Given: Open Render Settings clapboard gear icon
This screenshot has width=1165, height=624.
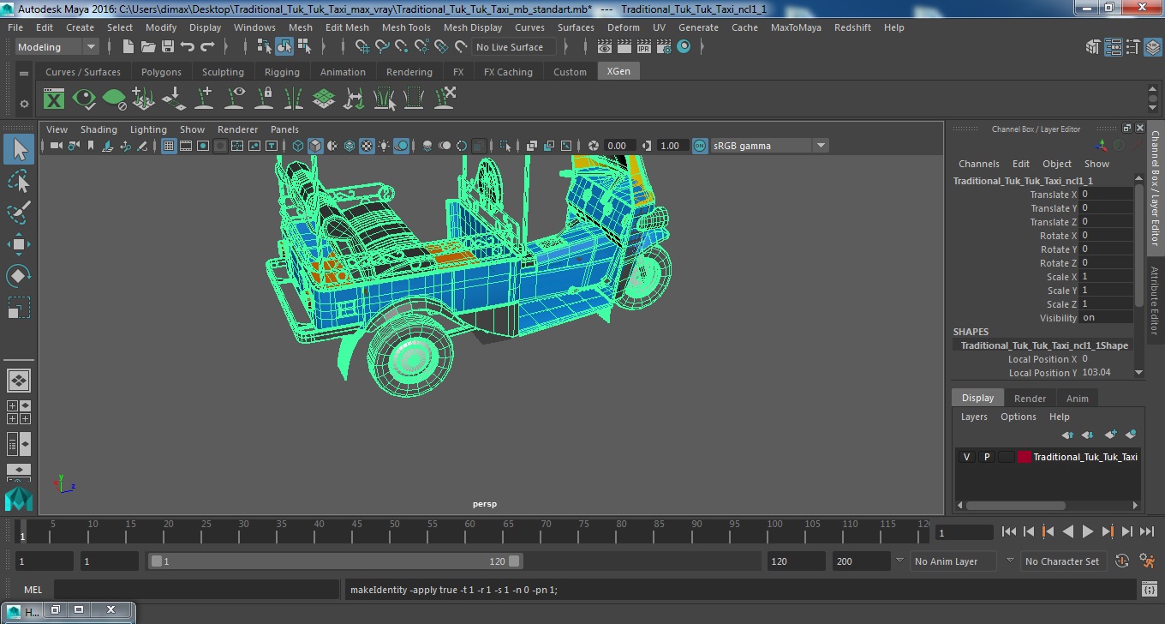Looking at the screenshot, I should click(664, 47).
